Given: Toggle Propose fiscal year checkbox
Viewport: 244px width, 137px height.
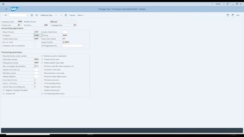Looking at the screenshot, I should click(x=42, y=59).
